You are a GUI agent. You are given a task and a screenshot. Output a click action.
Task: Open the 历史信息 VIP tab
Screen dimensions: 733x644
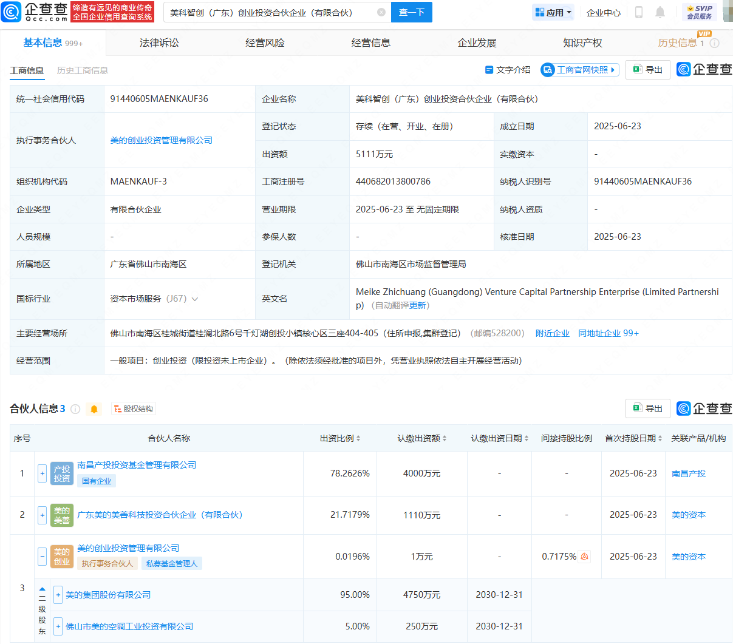[681, 43]
